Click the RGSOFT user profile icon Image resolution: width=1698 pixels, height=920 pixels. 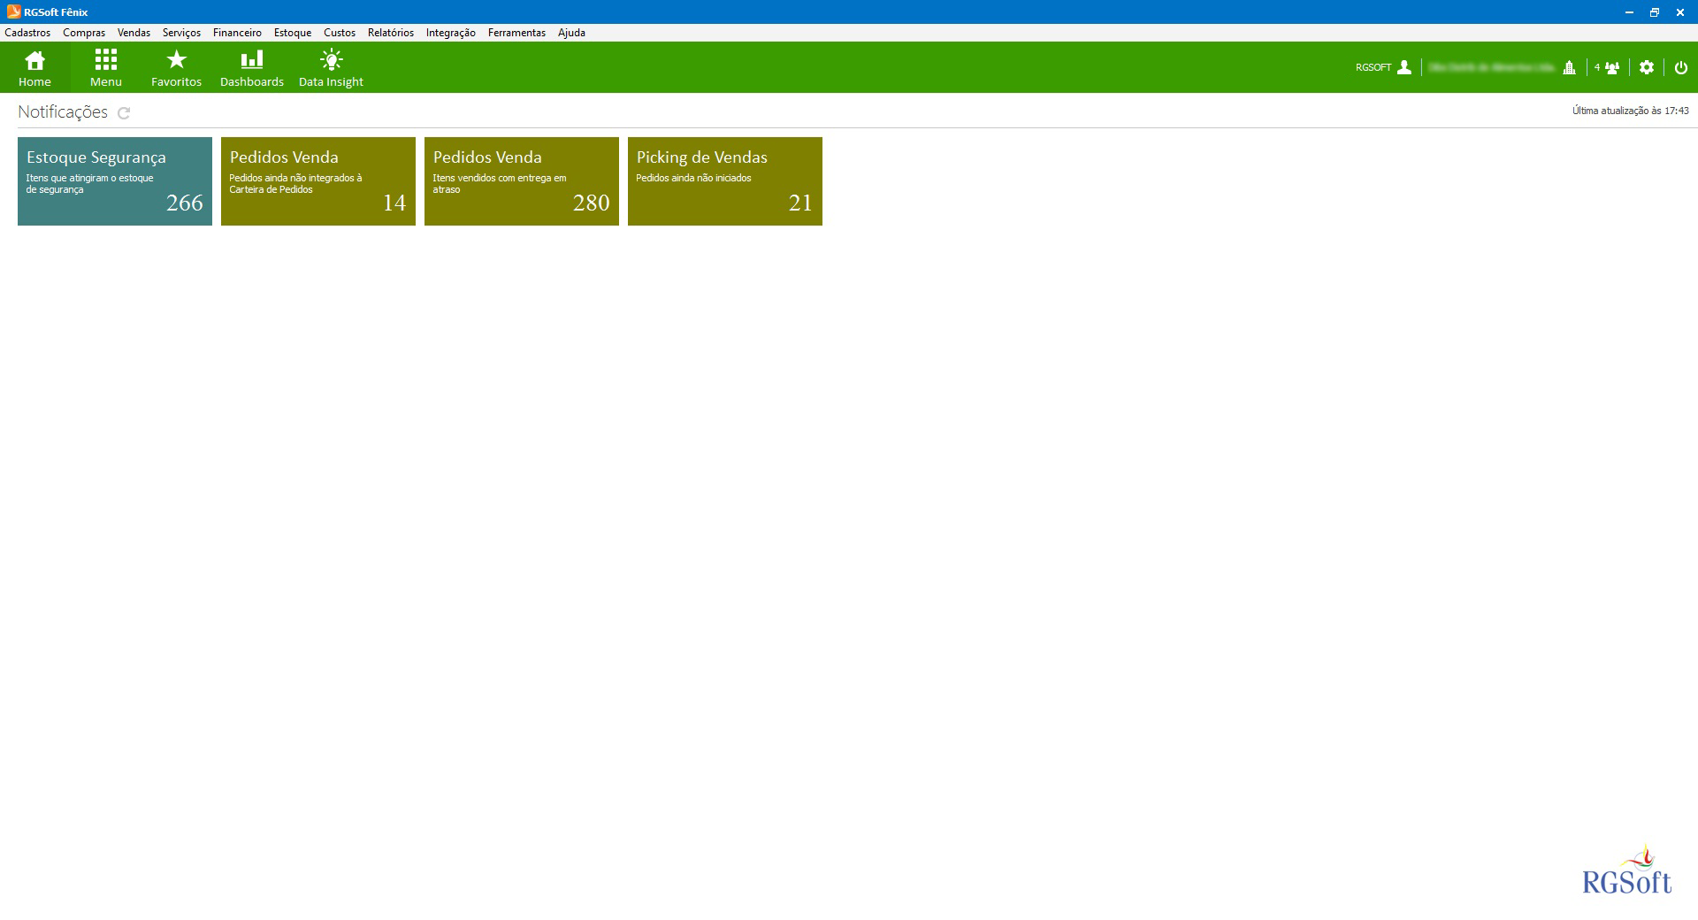[1404, 67]
